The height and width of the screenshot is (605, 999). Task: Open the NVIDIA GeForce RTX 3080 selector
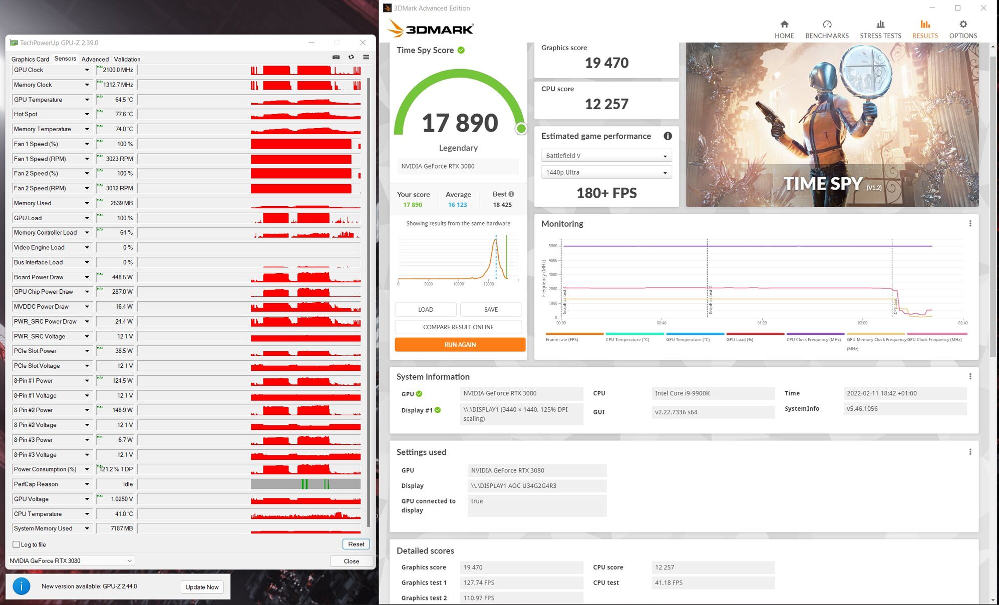[x=71, y=560]
